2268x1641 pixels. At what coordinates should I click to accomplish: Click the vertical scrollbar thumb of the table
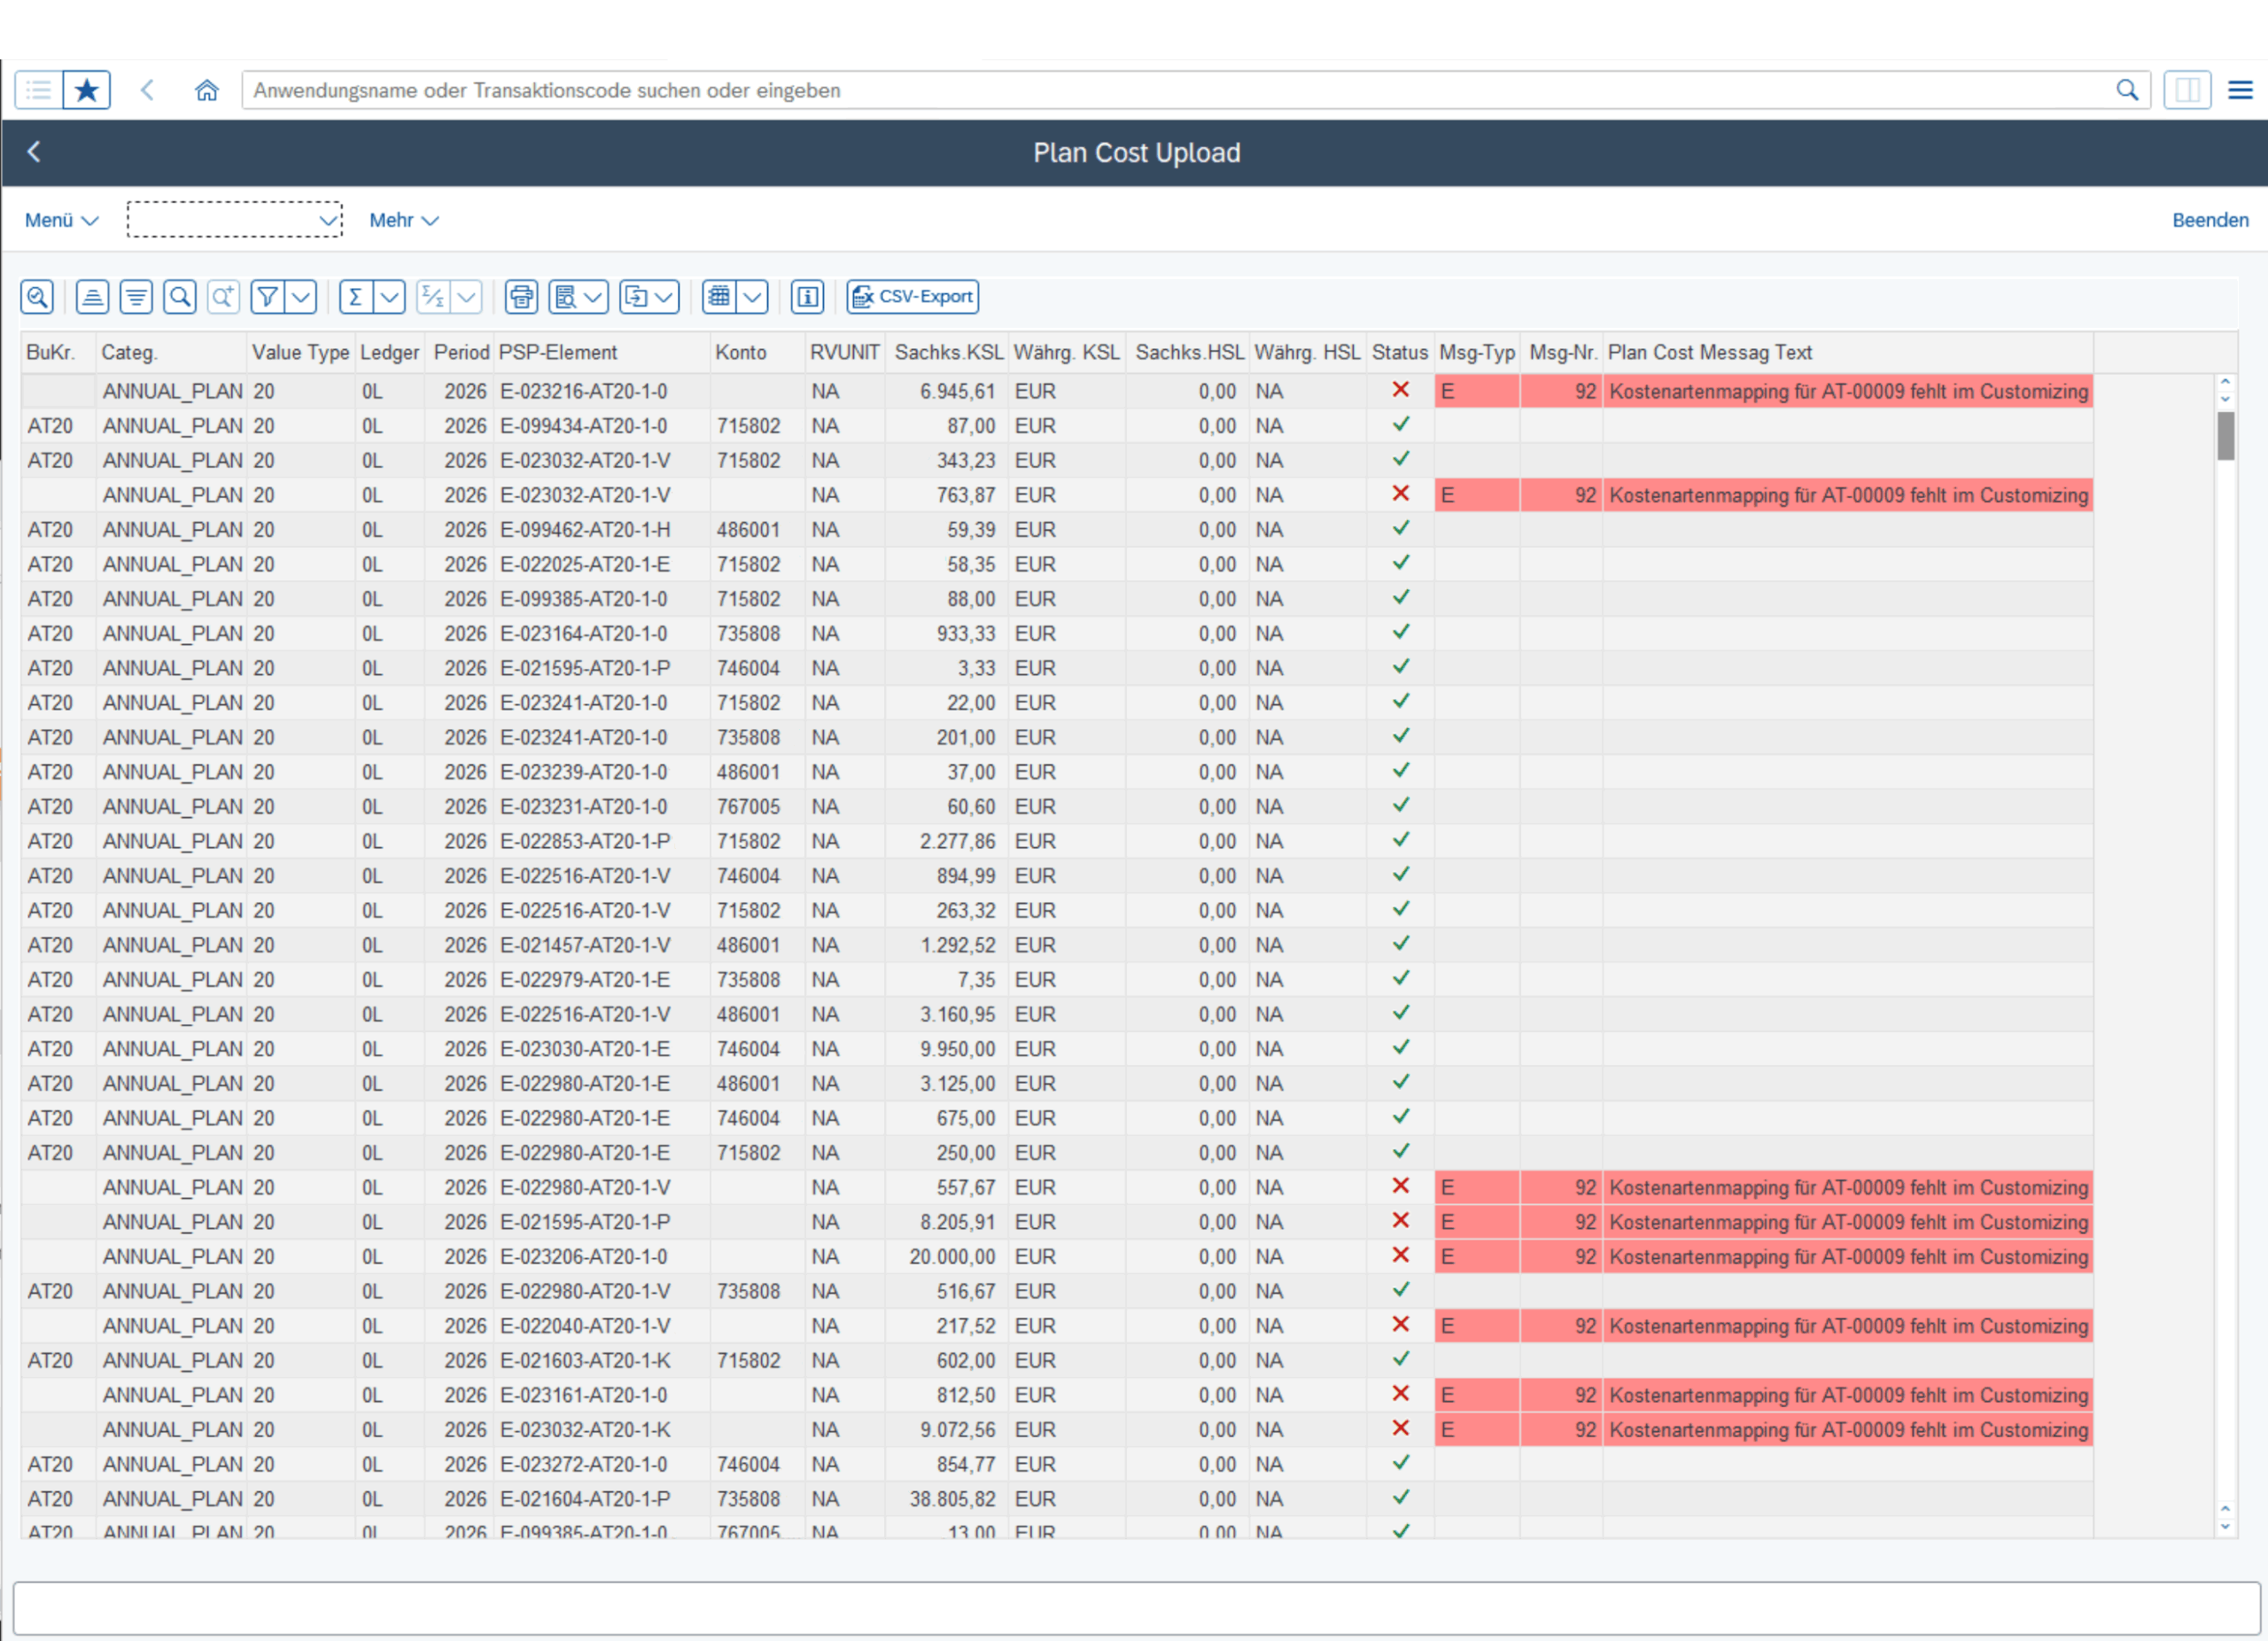(2225, 436)
